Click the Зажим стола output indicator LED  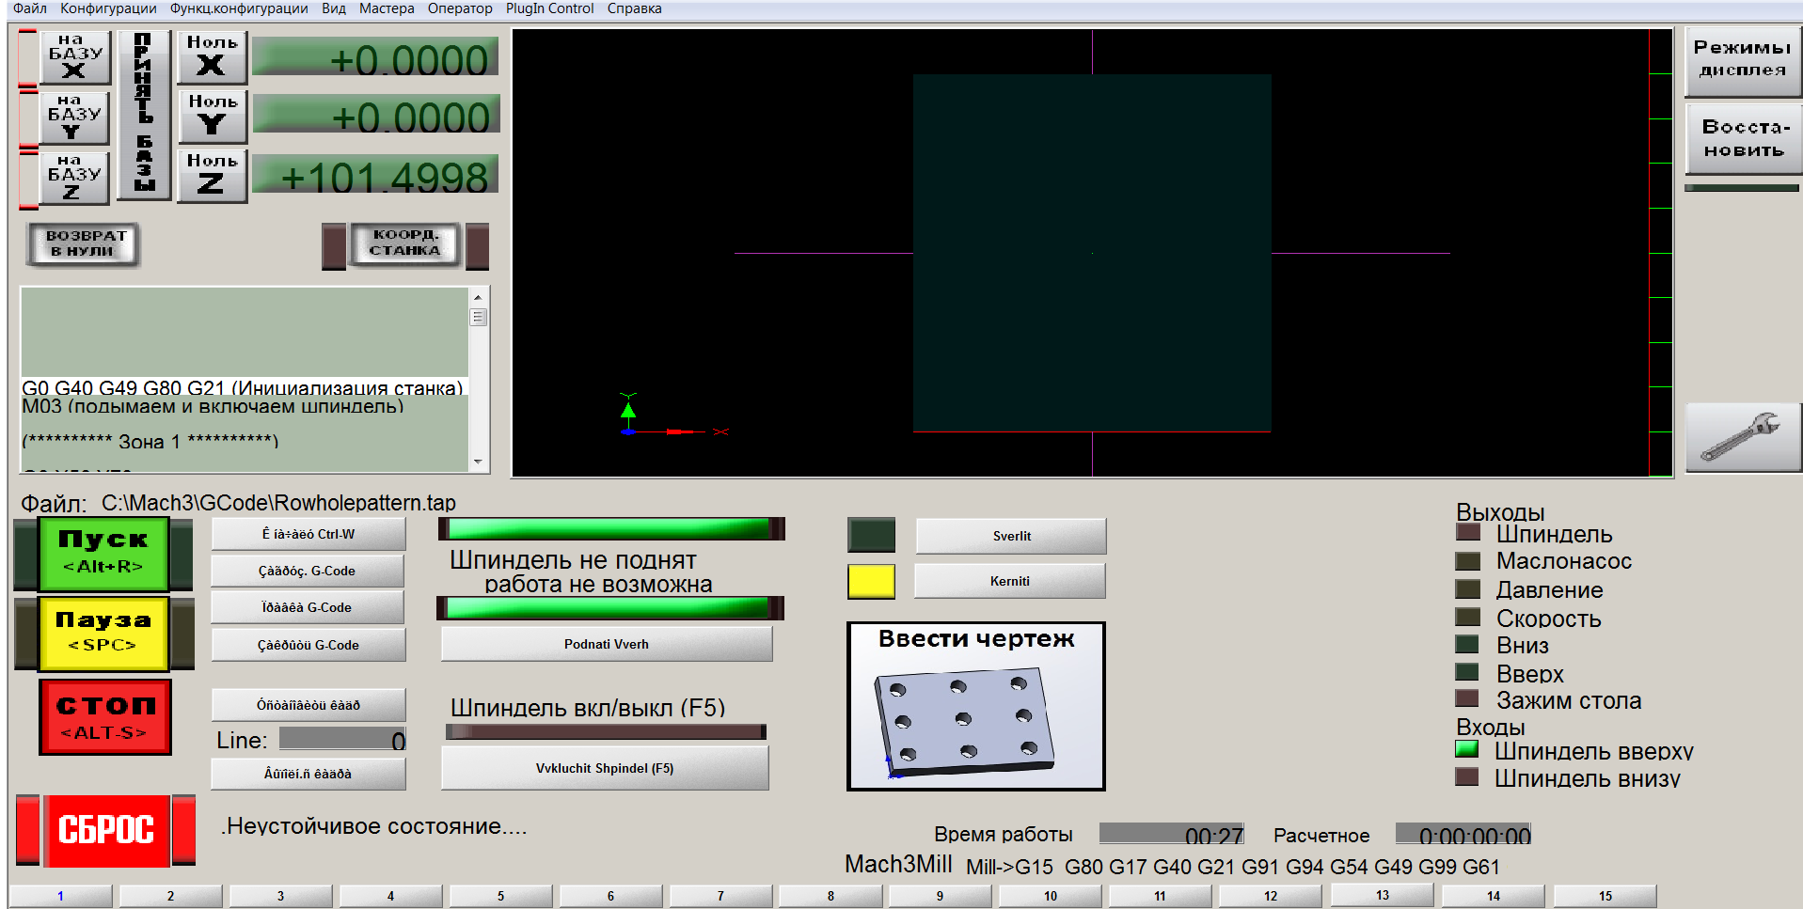[1467, 698]
